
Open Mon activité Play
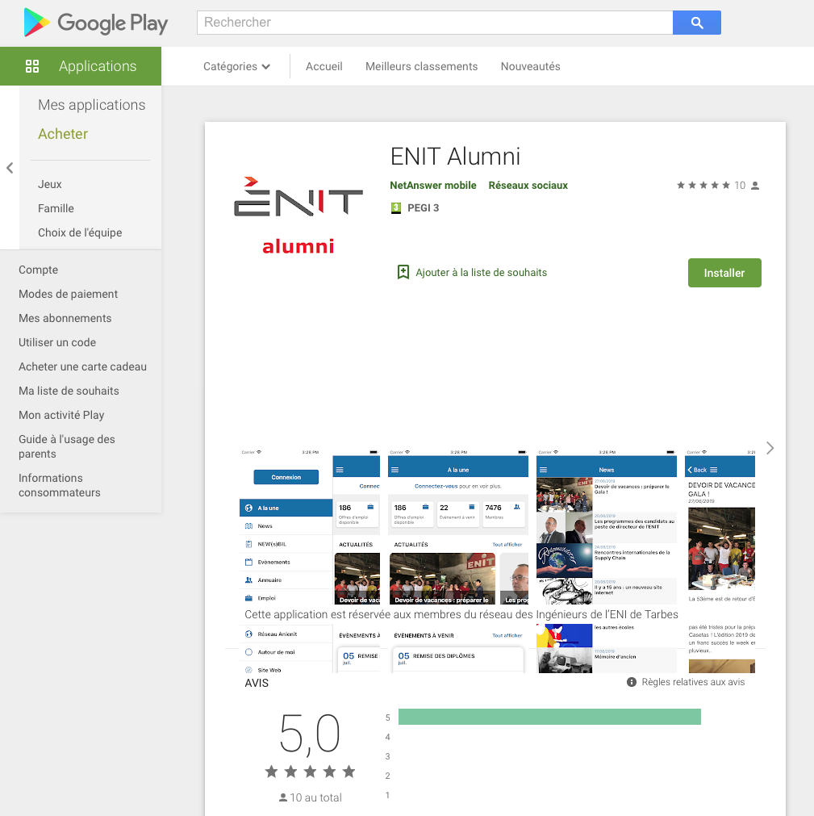(61, 415)
